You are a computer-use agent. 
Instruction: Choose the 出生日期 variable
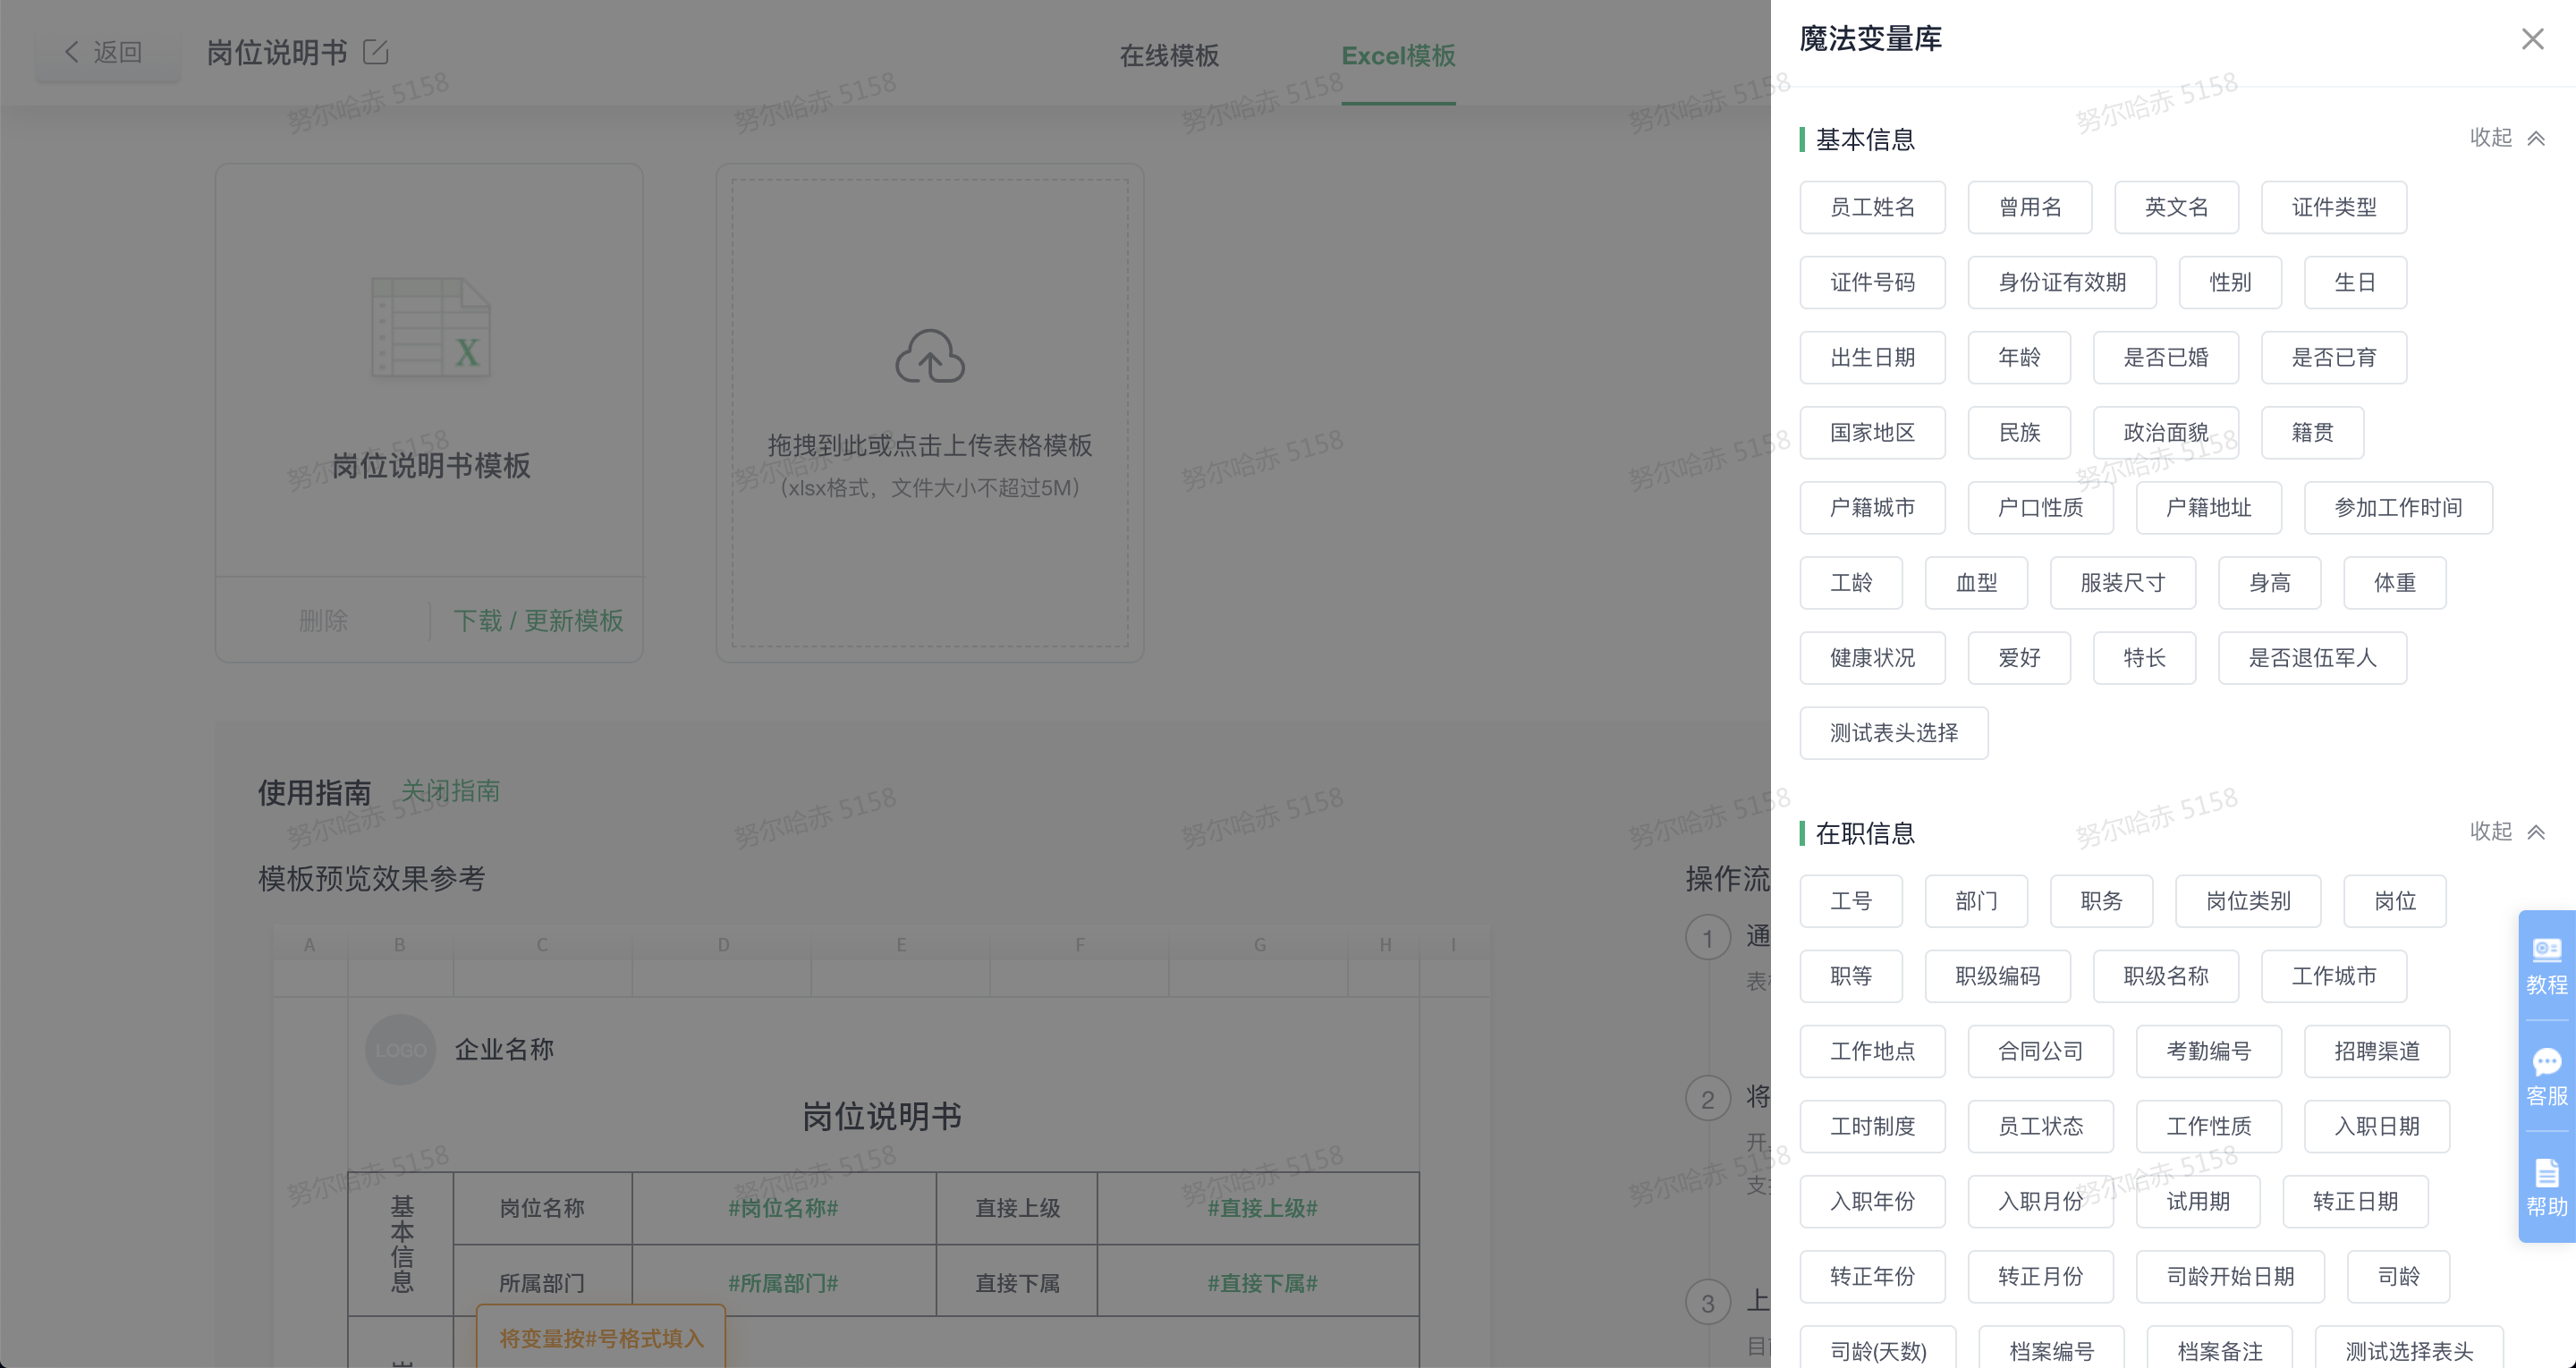pos(1872,357)
